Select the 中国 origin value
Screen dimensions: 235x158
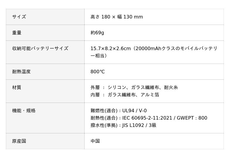(95, 141)
